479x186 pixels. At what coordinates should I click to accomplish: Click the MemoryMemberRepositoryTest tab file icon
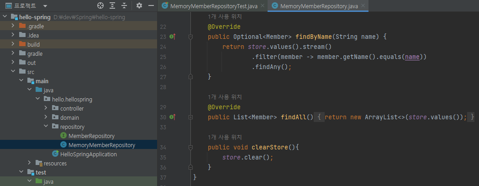click(165, 5)
